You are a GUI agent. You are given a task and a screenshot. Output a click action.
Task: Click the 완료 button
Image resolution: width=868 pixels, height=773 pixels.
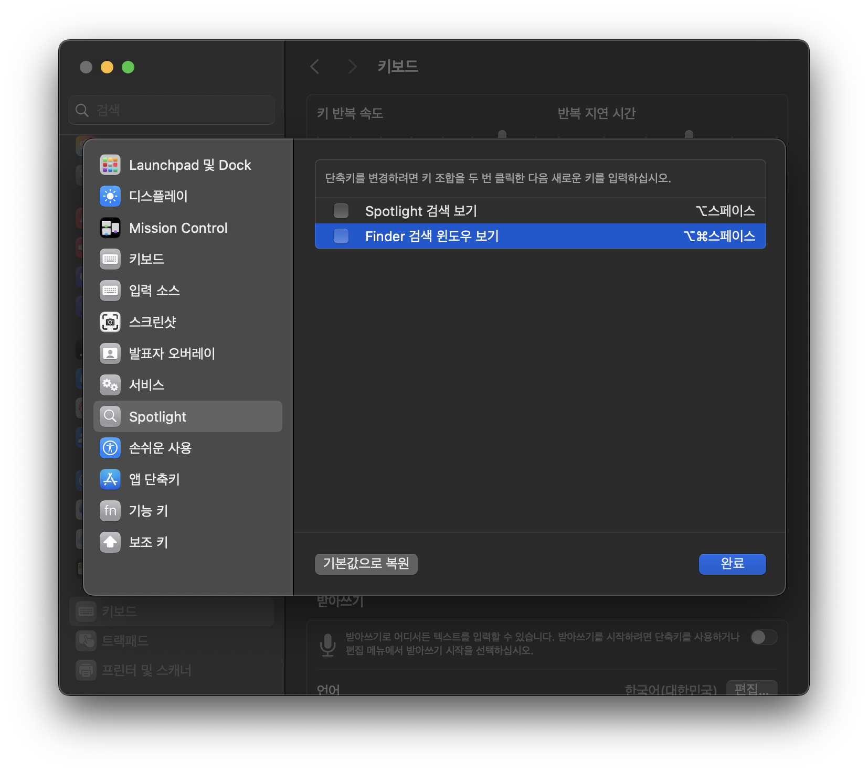(x=732, y=564)
